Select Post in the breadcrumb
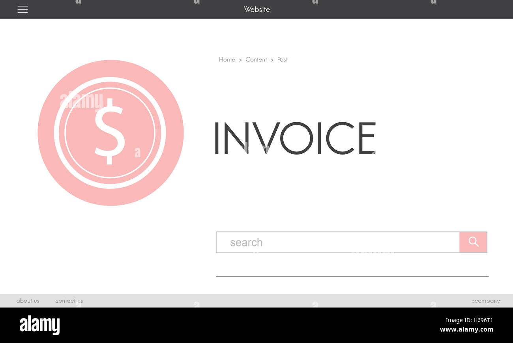Screen dimensions: 513x343 point(283,60)
